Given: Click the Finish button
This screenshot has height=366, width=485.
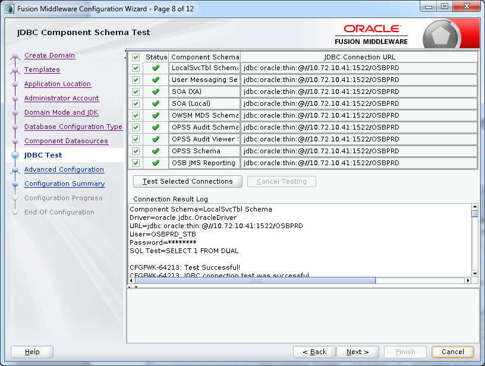Looking at the screenshot, I should tap(405, 352).
